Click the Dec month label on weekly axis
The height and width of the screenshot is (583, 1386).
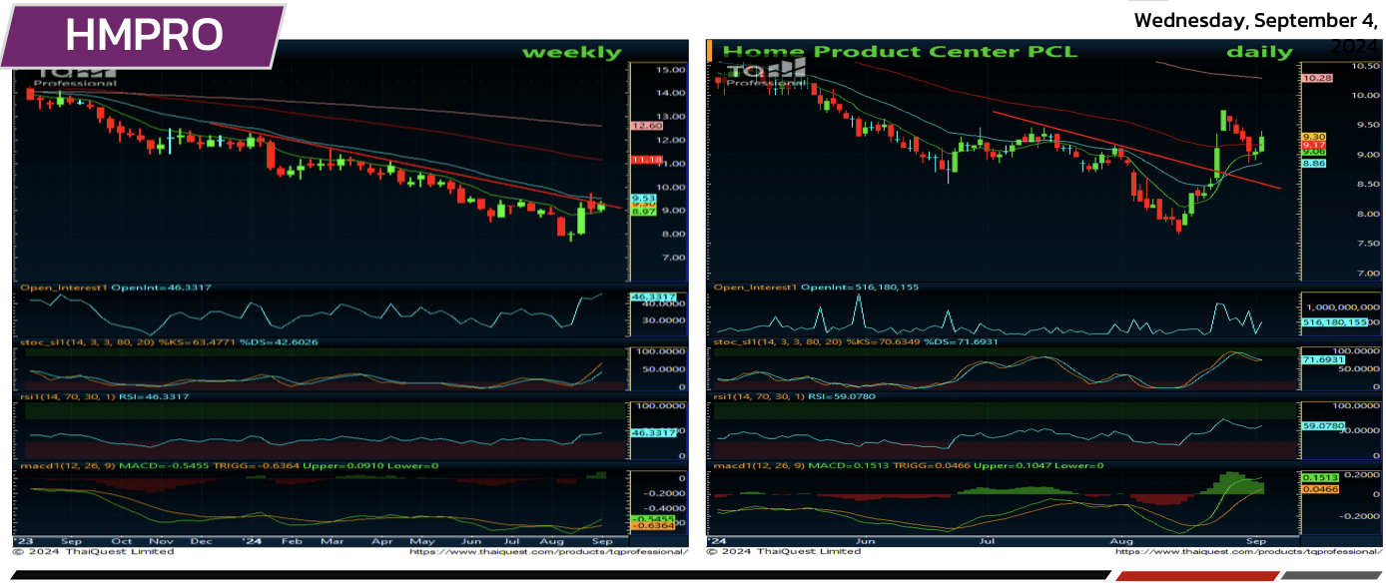pos(202,542)
